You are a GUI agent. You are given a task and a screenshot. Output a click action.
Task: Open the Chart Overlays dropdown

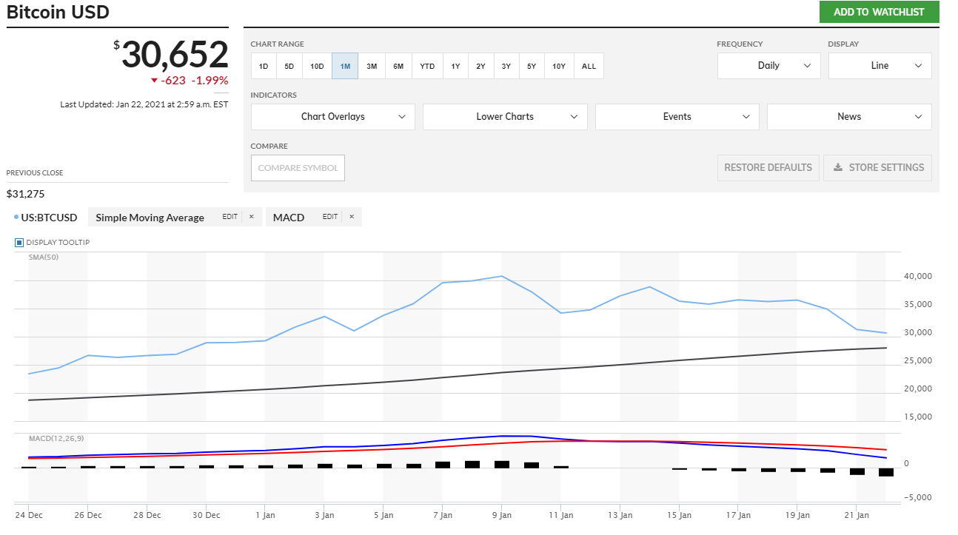tap(332, 117)
